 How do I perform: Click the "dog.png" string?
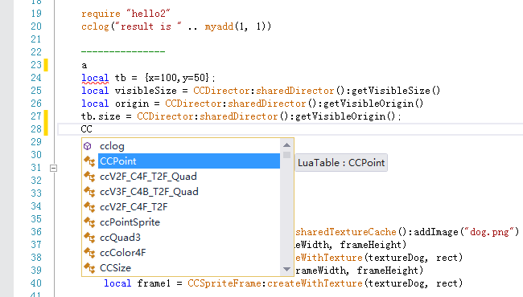[489, 232]
